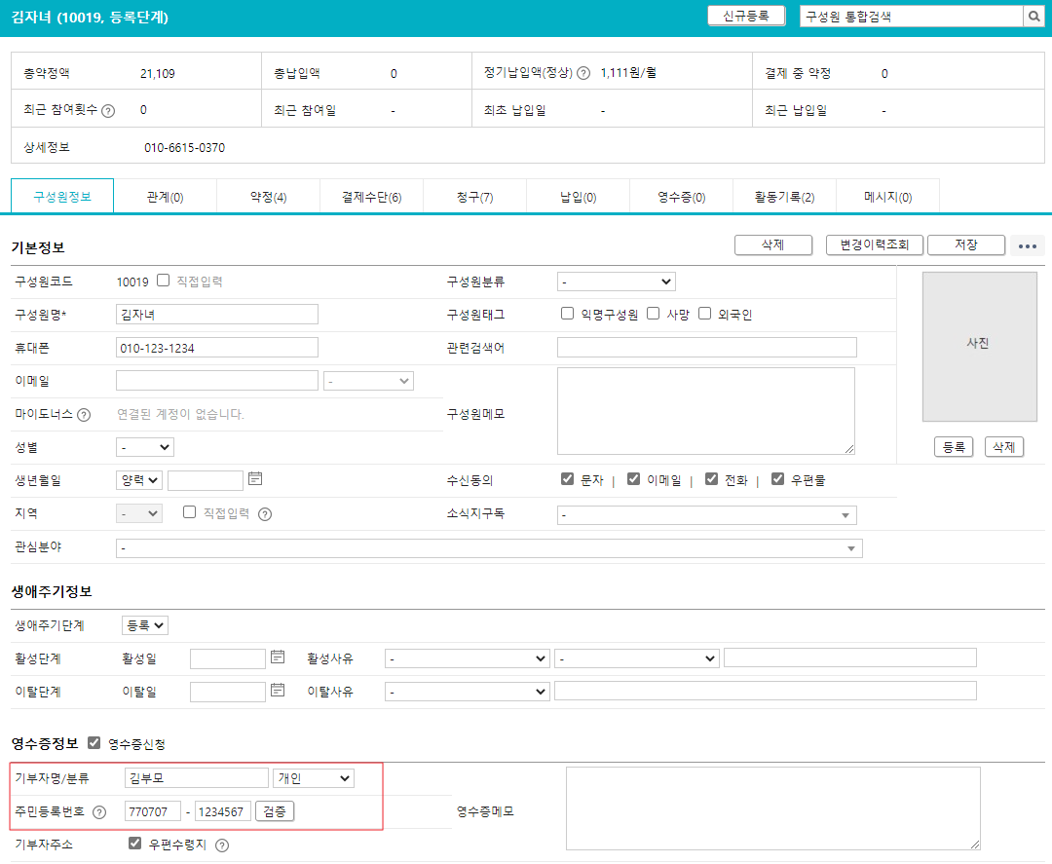Click the 이메일 input field
Image resolution: width=1052 pixels, height=864 pixels.
point(216,381)
